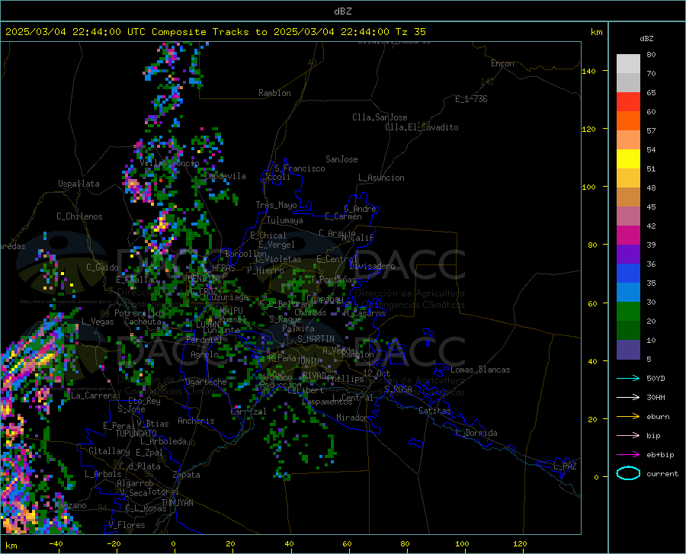Click the pink bip arrow icon
Image resolution: width=686 pixels, height=554 pixels.
tap(628, 436)
